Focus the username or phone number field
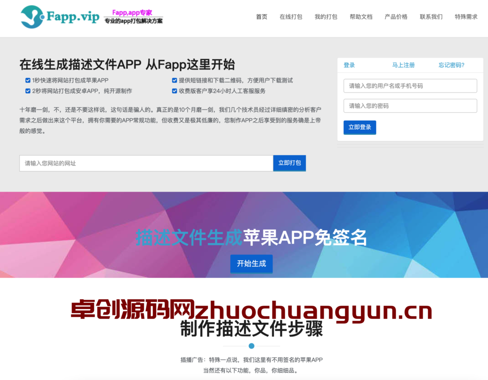Screen dimensions: 488x380 pyautogui.click(x=410, y=86)
